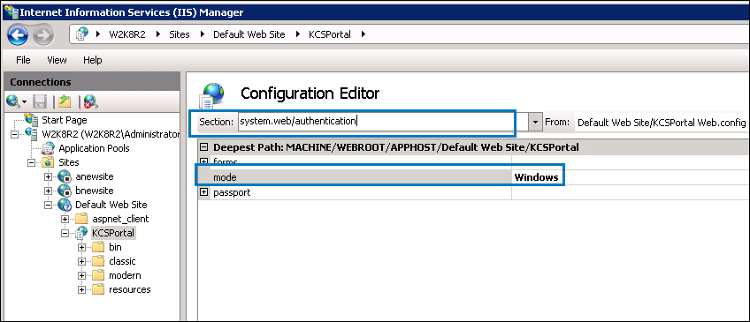
Task: Click the Sites breadcrumb segment
Action: click(180, 34)
